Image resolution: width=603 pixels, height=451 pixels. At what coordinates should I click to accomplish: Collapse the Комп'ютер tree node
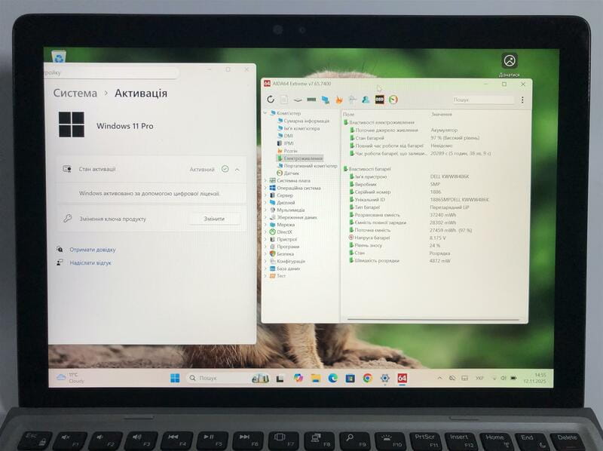265,113
